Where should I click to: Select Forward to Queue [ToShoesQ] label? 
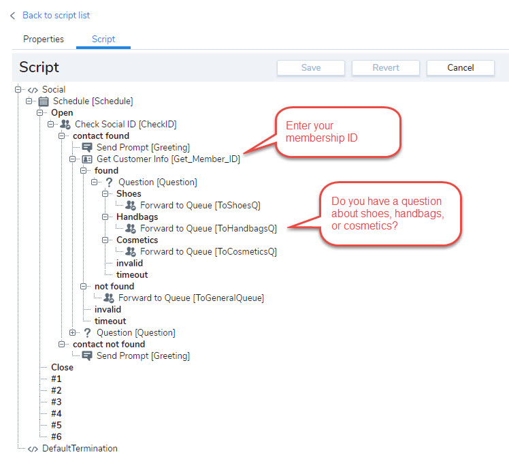pyautogui.click(x=200, y=206)
